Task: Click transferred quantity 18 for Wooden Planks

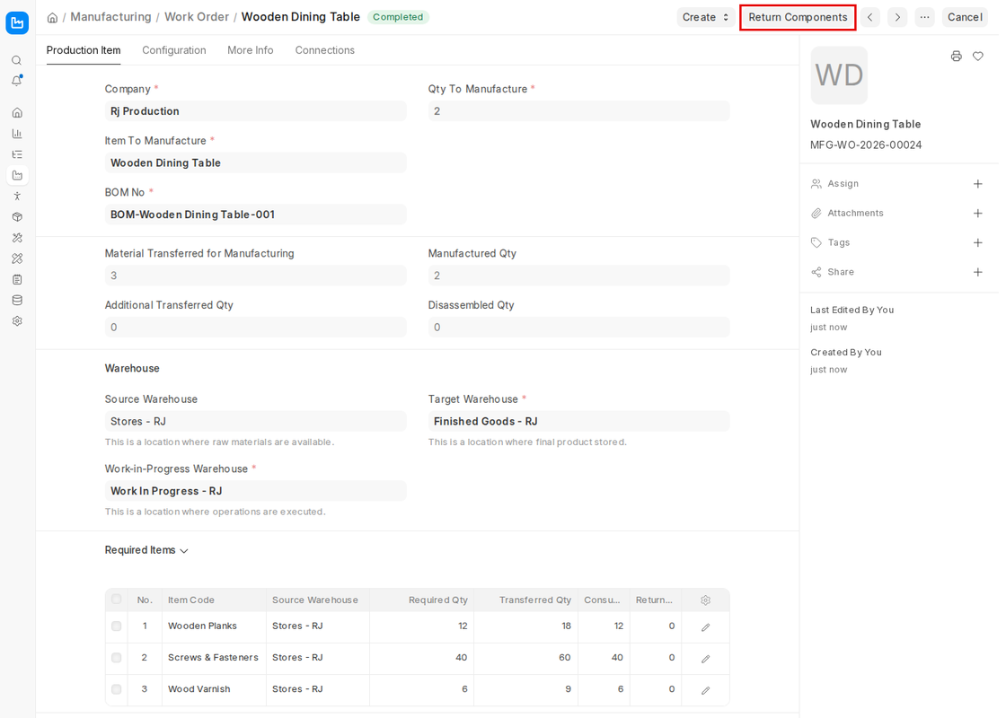Action: pyautogui.click(x=567, y=626)
